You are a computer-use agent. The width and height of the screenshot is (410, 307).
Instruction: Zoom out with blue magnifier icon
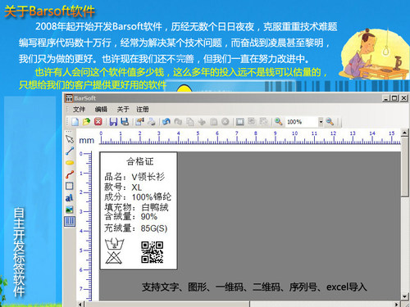tap(330, 121)
